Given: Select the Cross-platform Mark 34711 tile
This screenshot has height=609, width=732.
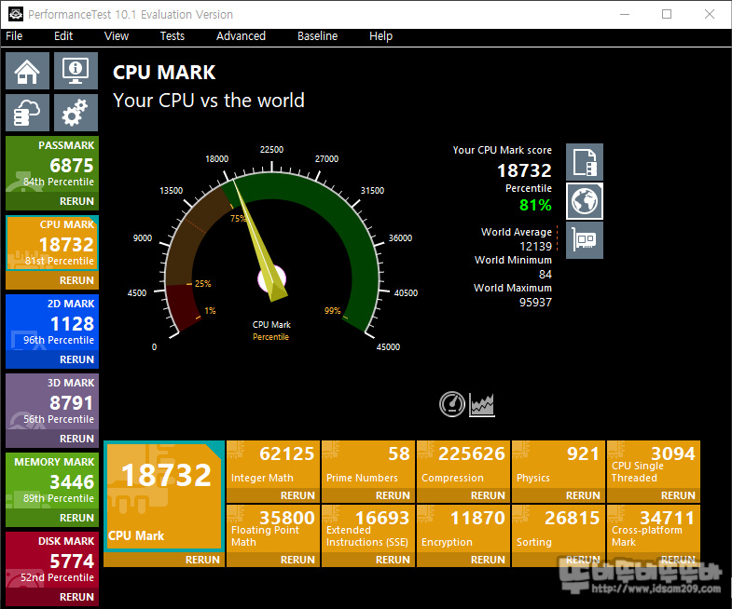Looking at the screenshot, I should click(x=654, y=528).
